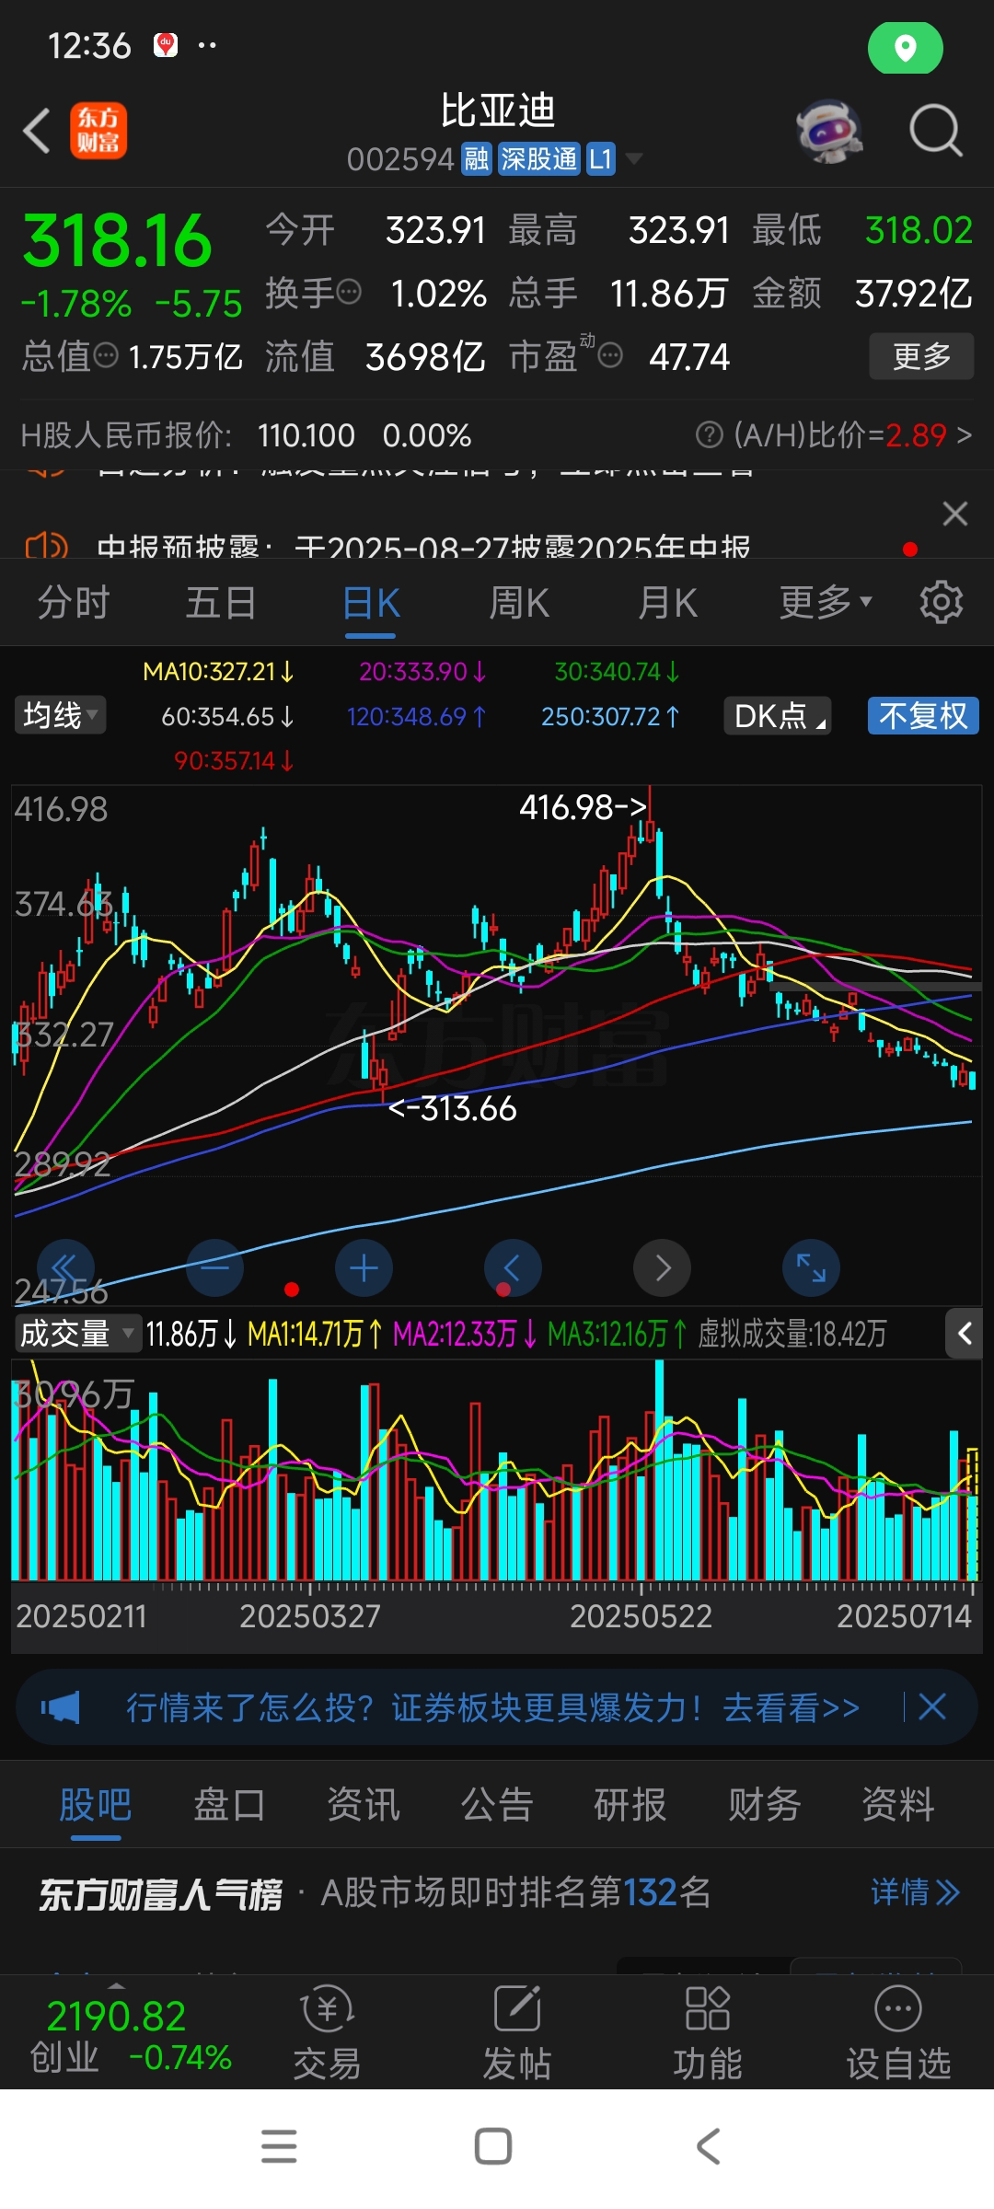Tap the L1 quote level badge
Screen dimensions: 994x2209
point(600,159)
